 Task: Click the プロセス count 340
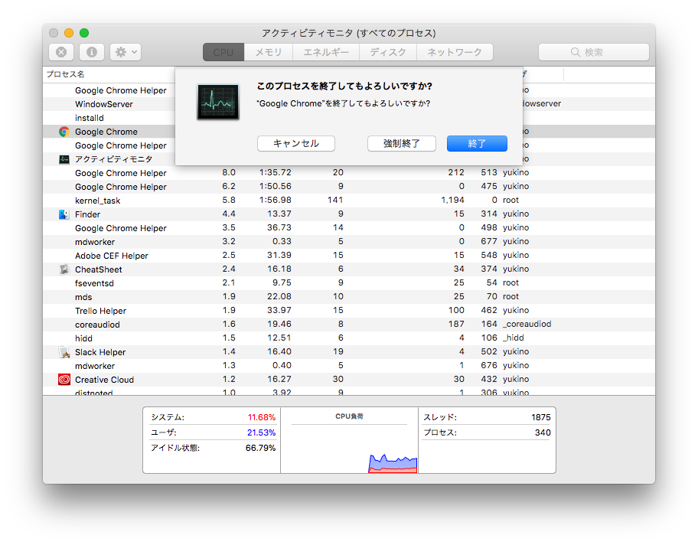543,432
